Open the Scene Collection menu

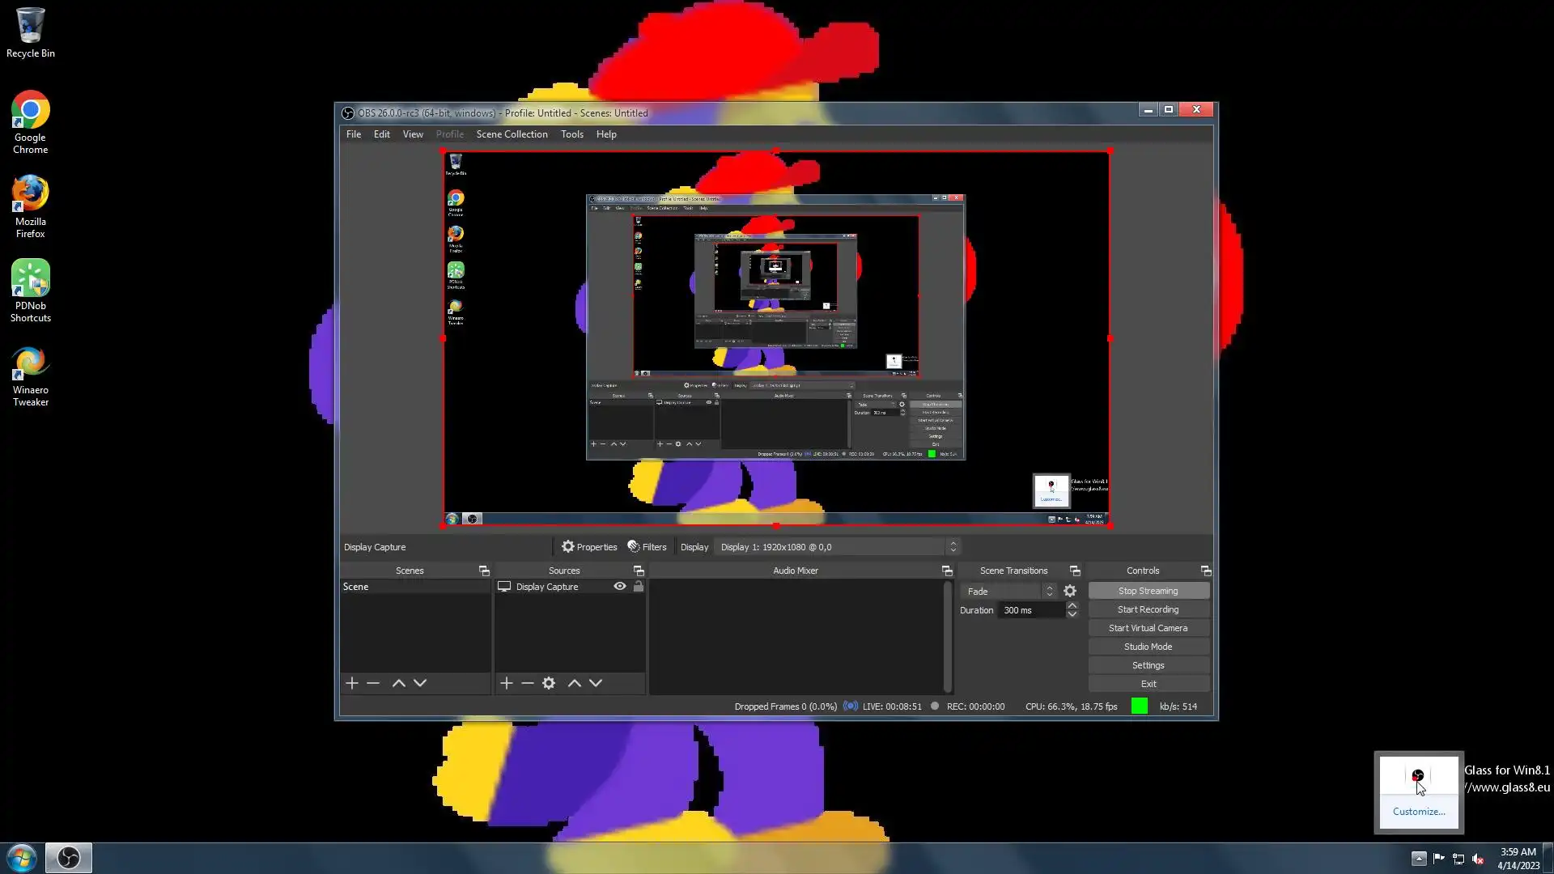[512, 134]
